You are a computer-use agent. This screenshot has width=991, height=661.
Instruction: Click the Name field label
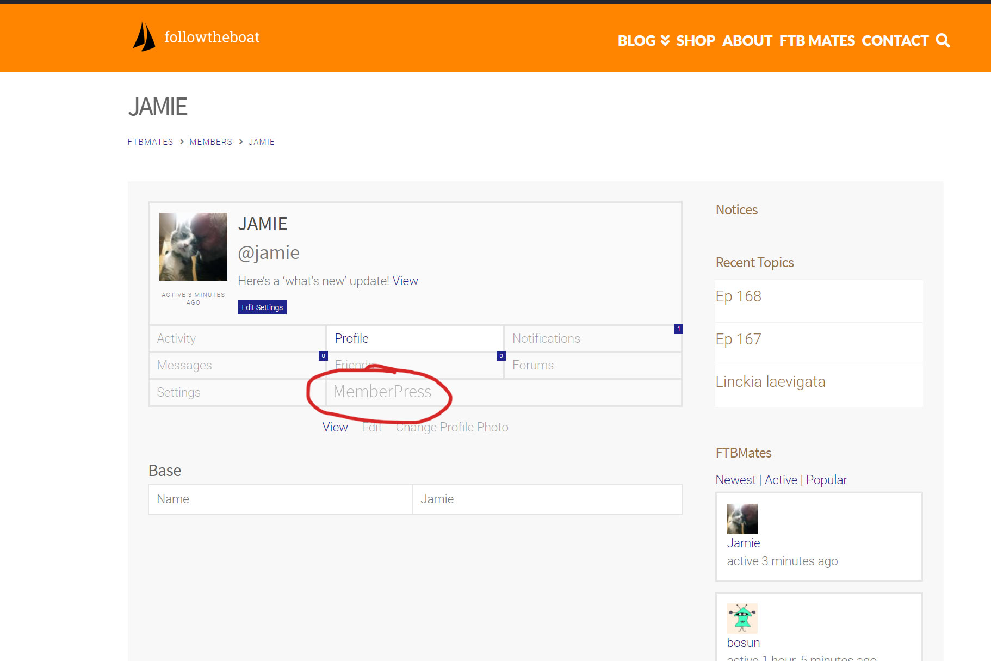tap(173, 499)
